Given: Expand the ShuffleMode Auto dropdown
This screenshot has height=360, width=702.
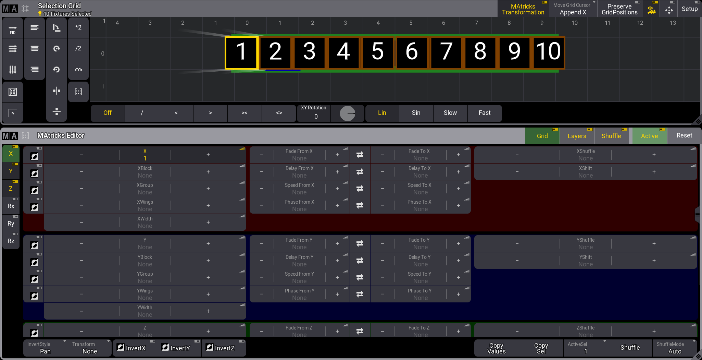Looking at the screenshot, I should (675, 348).
